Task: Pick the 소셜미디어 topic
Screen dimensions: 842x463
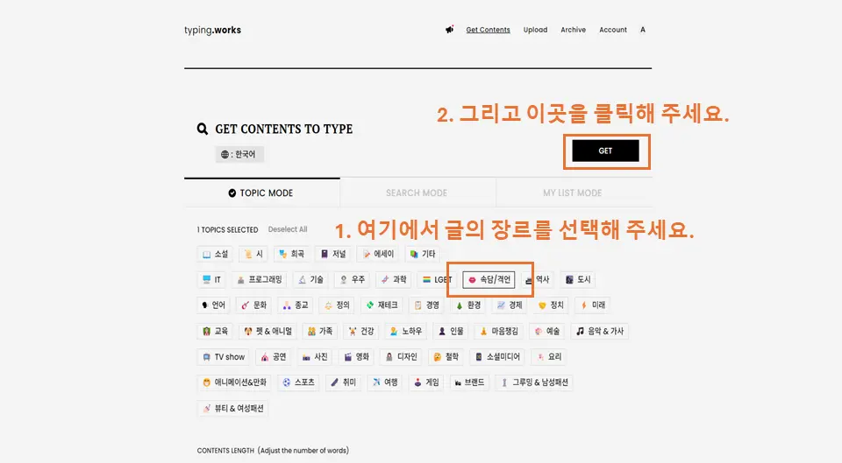Action: [x=497, y=357]
